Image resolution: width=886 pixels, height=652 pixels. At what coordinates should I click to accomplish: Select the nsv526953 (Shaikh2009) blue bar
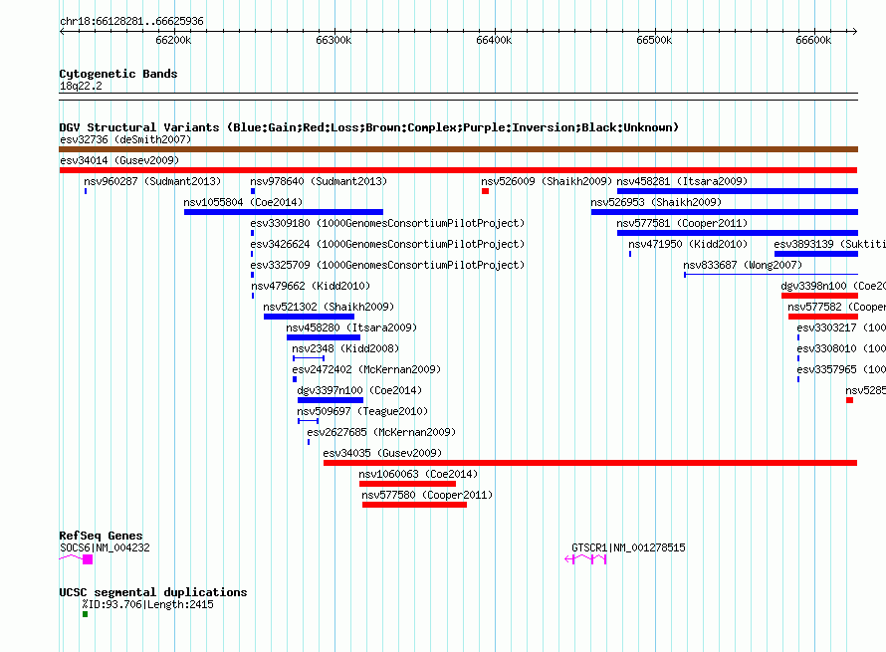coord(725,212)
